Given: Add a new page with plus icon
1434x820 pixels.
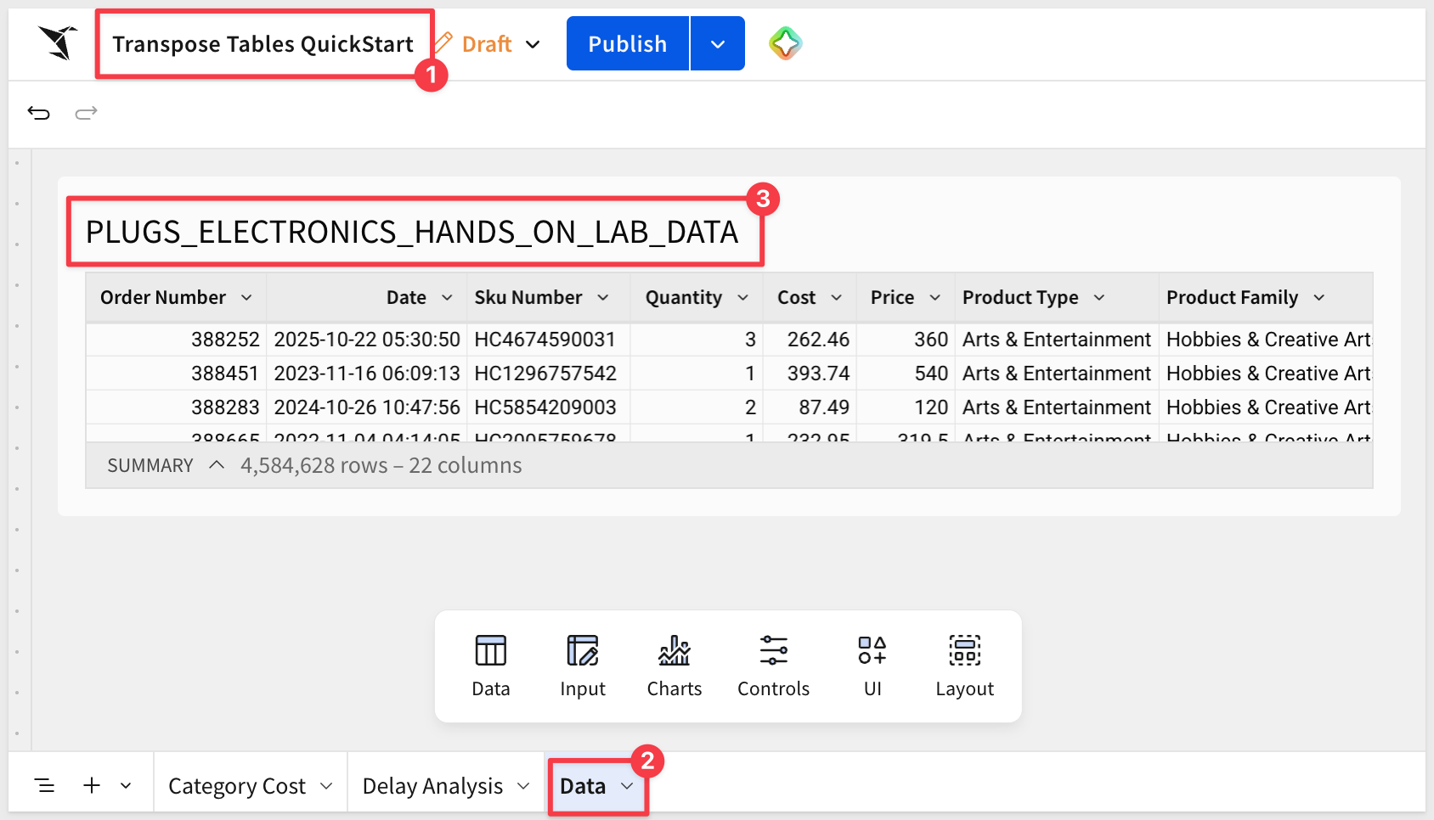Looking at the screenshot, I should 92,786.
